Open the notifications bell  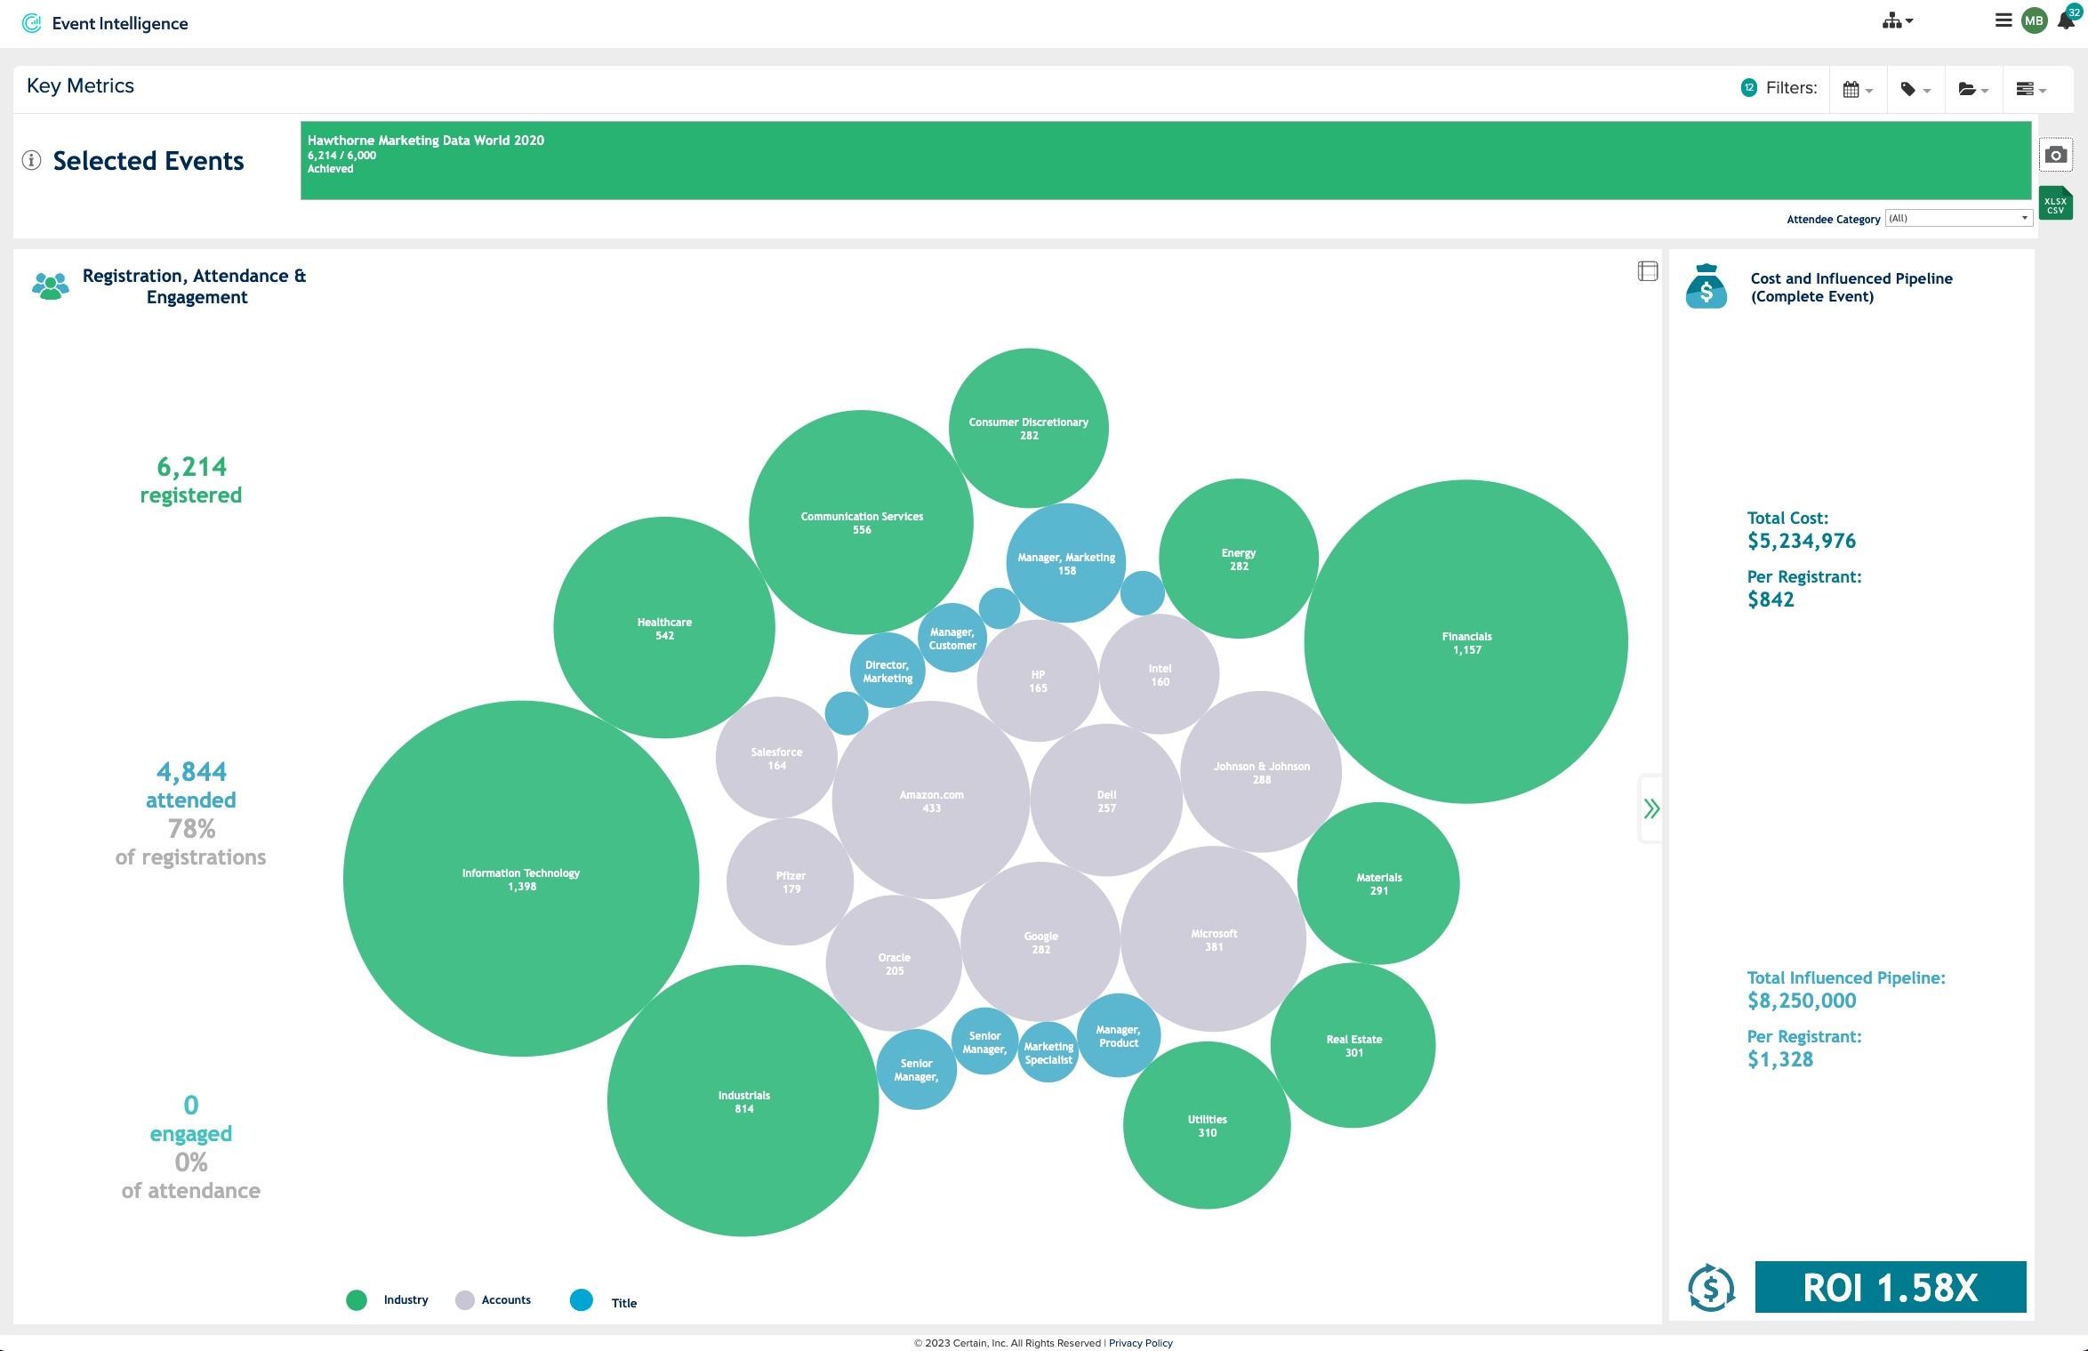(2067, 20)
